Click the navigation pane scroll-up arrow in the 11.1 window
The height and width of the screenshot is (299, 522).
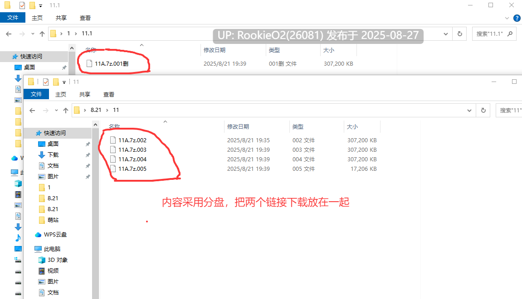(72, 48)
